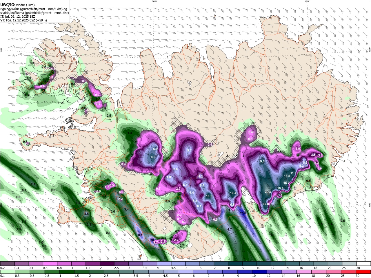
Task: Click the 1.3 value in the dark green area
Action: coord(130,133)
